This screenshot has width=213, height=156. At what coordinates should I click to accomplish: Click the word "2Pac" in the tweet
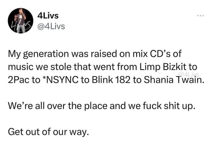(17, 79)
